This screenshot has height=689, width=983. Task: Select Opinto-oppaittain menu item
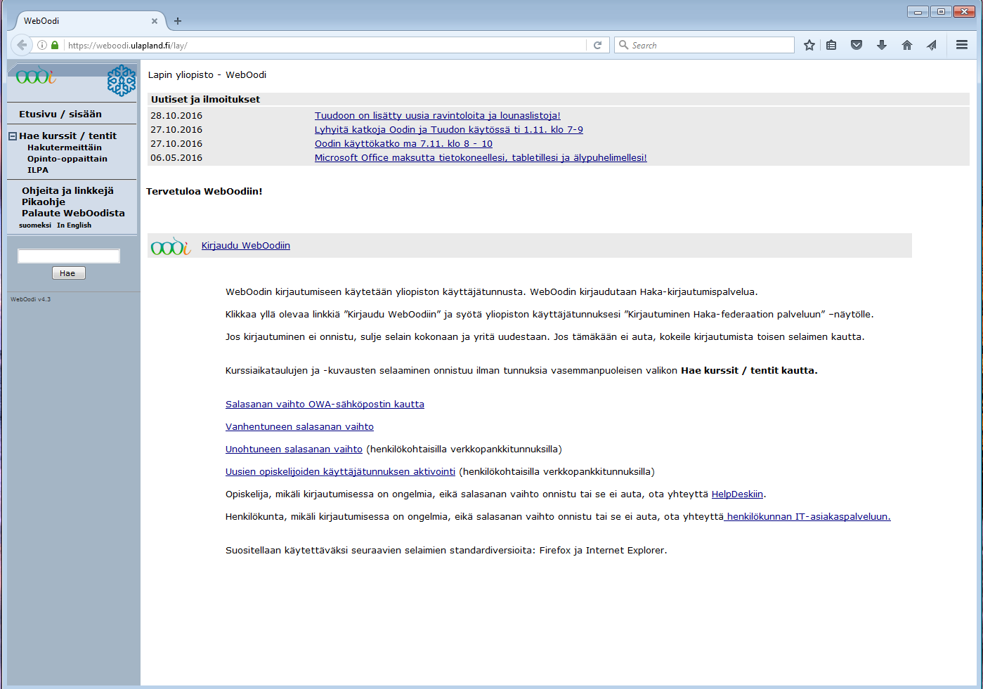point(67,159)
